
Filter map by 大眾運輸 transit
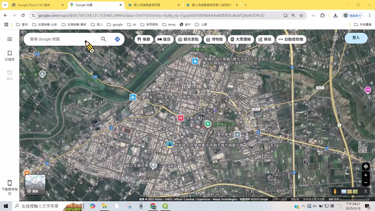click(241, 39)
